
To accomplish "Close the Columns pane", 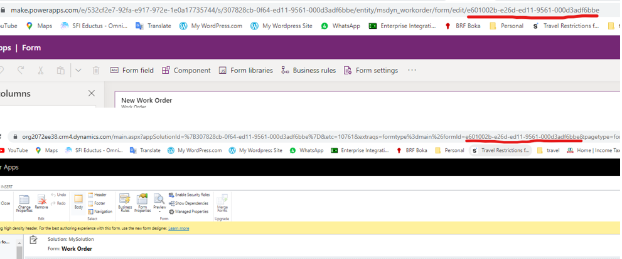I will (92, 93).
